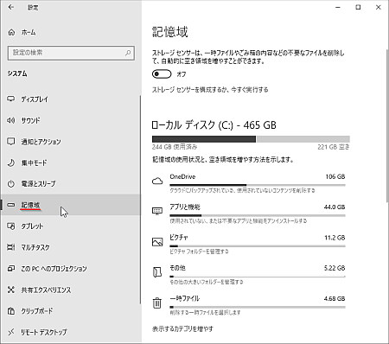Click the local disk C usage bar

click(251, 139)
